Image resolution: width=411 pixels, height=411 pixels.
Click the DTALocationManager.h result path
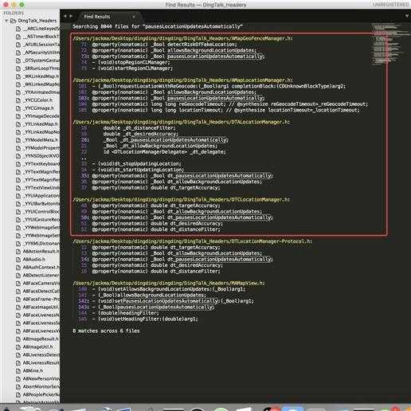[181, 122]
